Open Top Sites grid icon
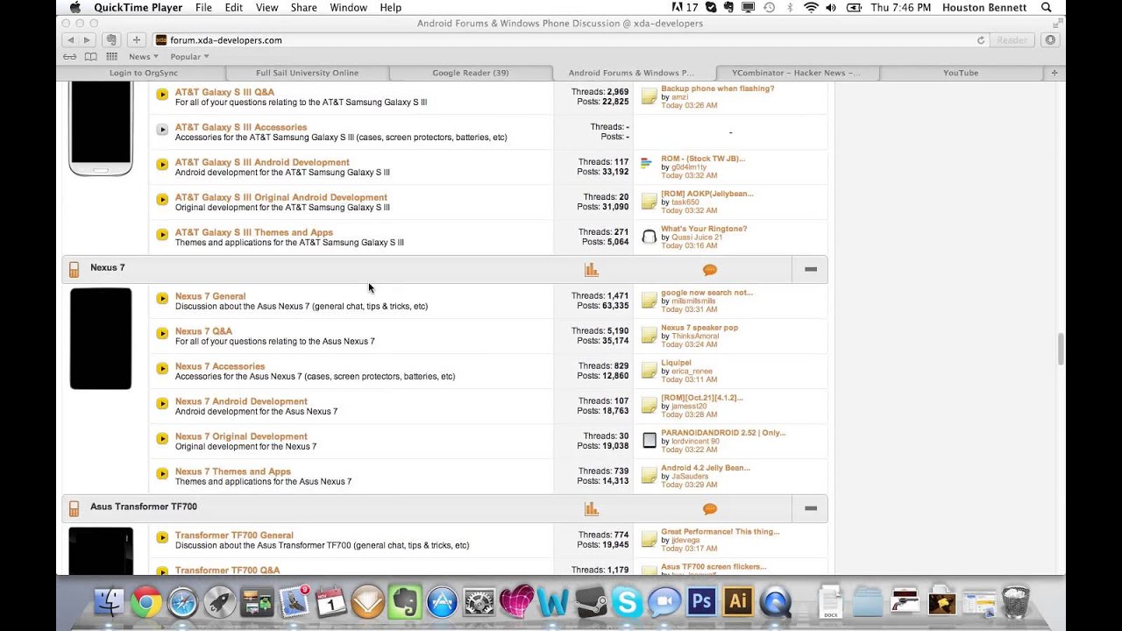The width and height of the screenshot is (1122, 631). click(111, 56)
